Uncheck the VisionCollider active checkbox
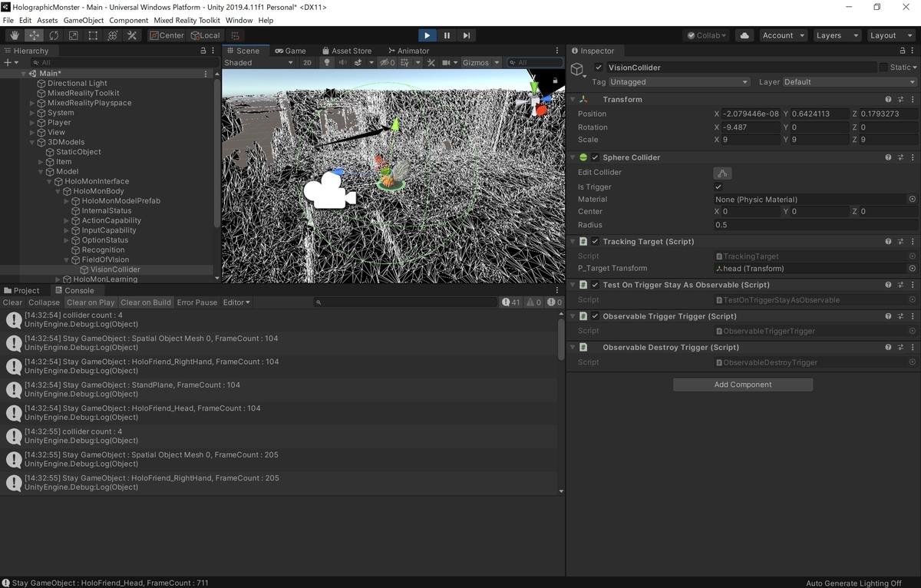This screenshot has width=921, height=588. pyautogui.click(x=596, y=67)
